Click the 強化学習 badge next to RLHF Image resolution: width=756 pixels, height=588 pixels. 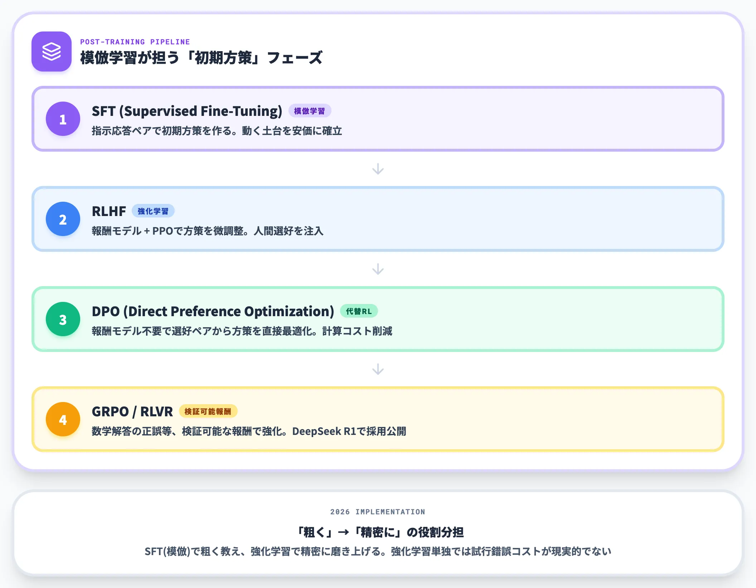pyautogui.click(x=153, y=211)
